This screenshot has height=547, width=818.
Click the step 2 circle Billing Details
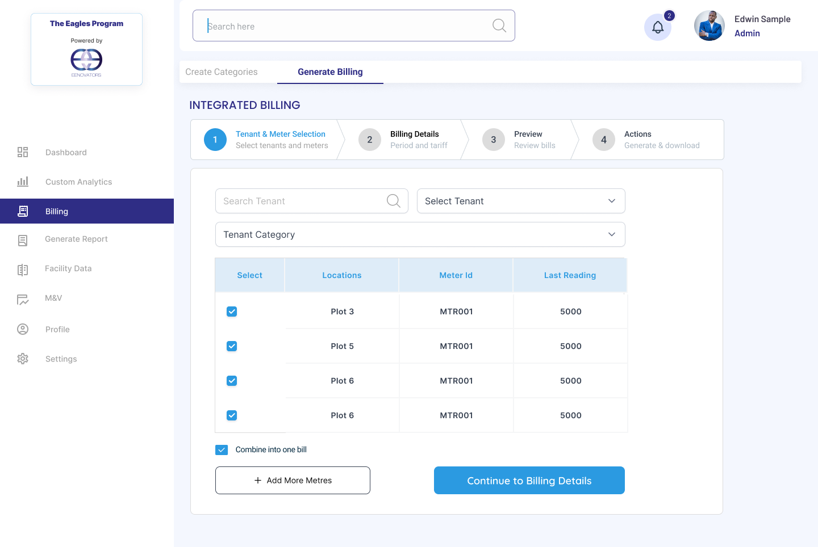[370, 140]
